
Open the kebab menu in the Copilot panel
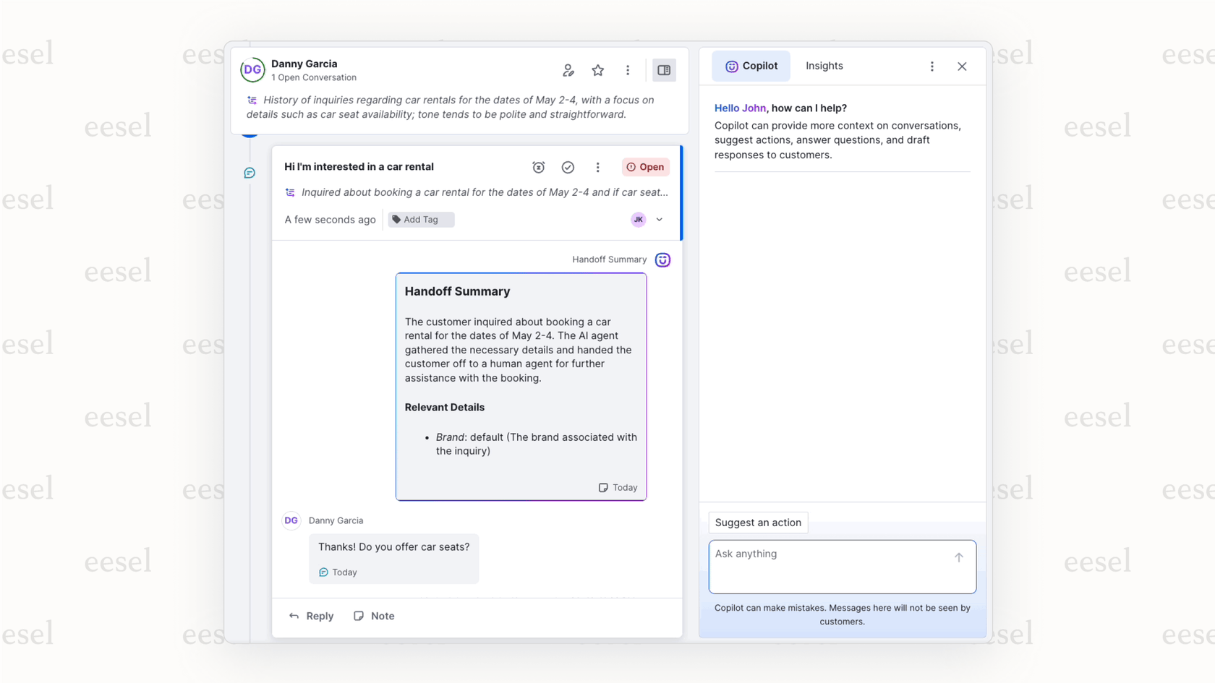[x=932, y=66]
